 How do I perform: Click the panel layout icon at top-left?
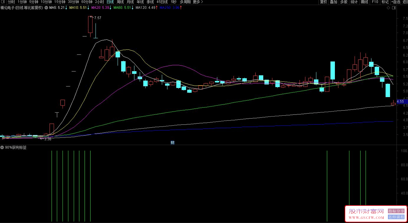(x=3, y=2)
